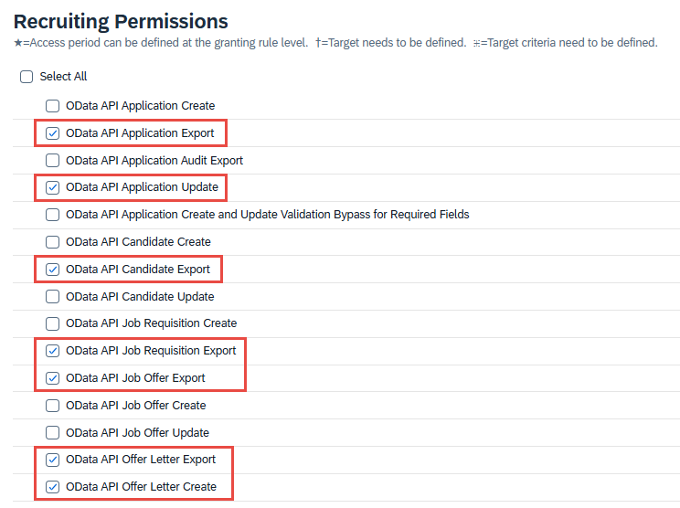Disable OData API Application Update permission
680x508 pixels.
coord(53,187)
